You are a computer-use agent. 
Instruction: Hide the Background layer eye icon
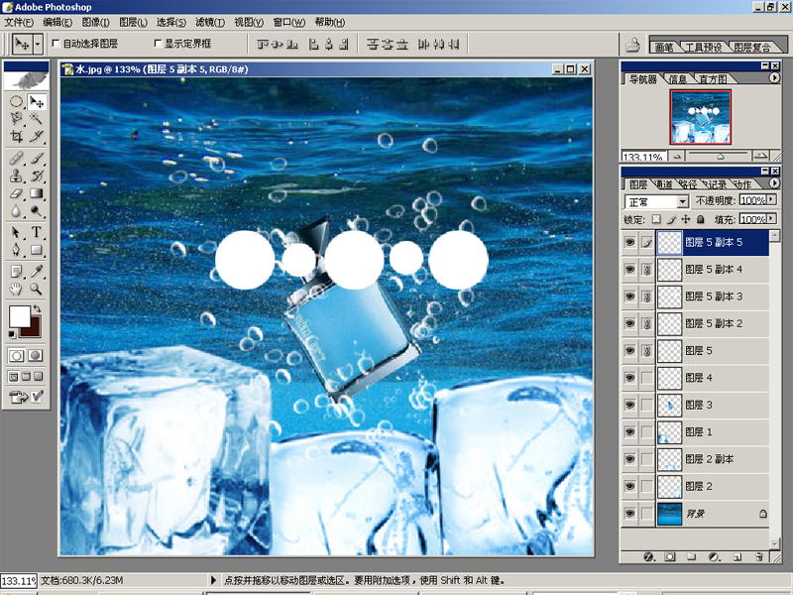(629, 513)
